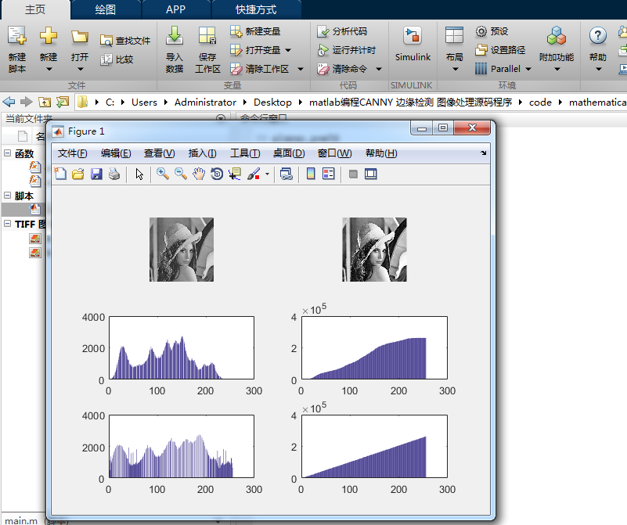Toggle the Pan hand tool
Screen dimensions: 627x525
click(x=199, y=174)
